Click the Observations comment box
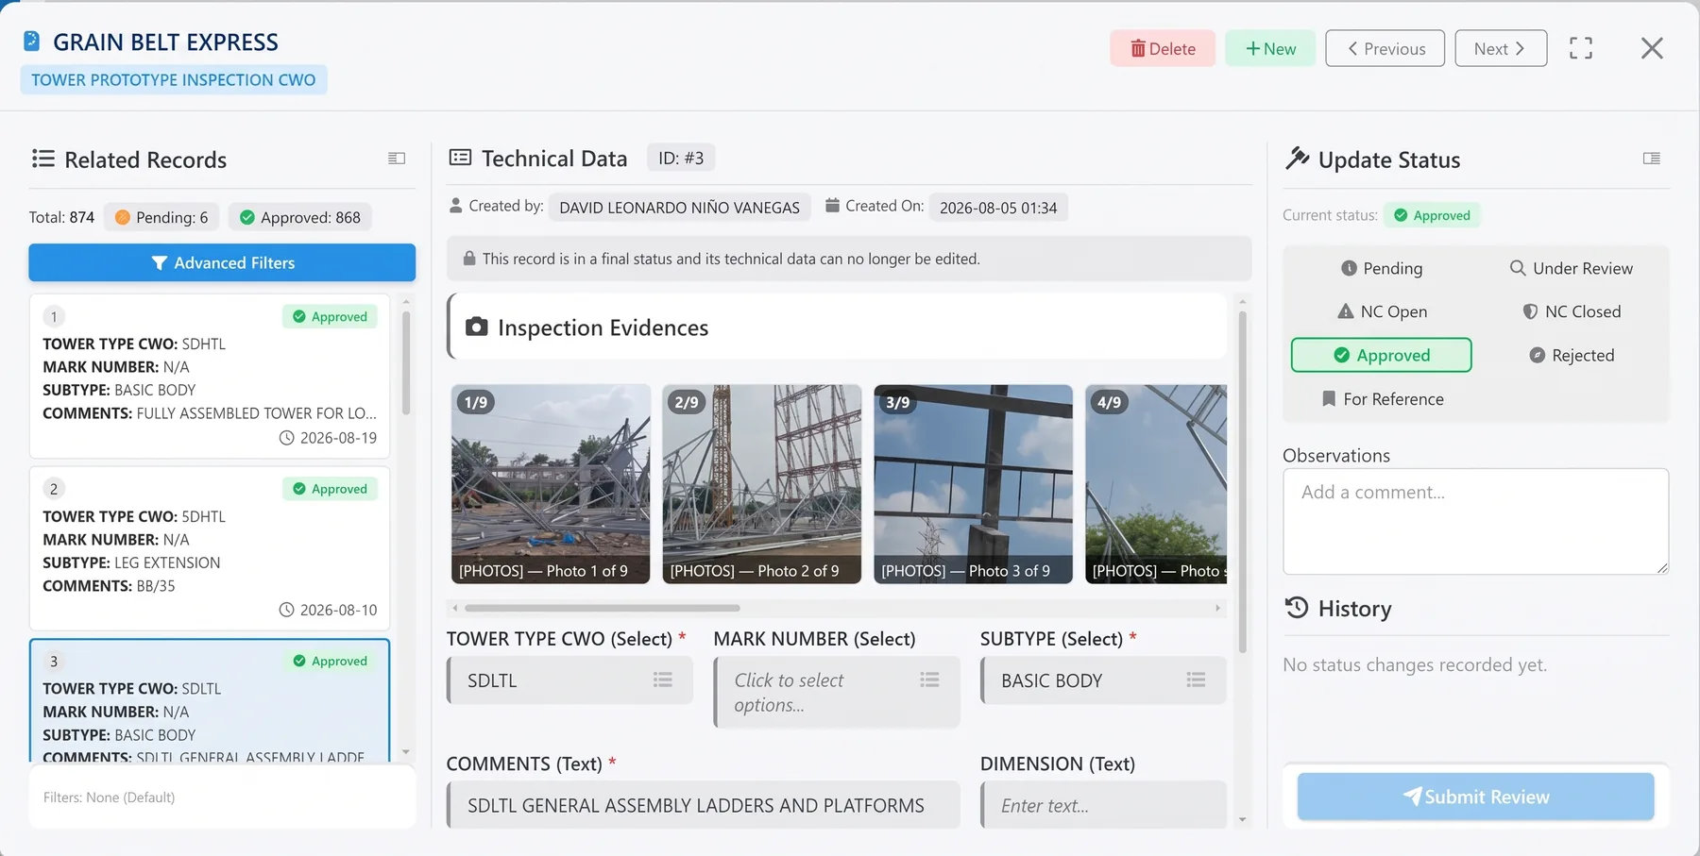The image size is (1700, 856). click(x=1475, y=521)
